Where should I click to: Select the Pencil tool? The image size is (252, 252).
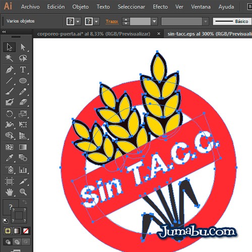pos(23,91)
